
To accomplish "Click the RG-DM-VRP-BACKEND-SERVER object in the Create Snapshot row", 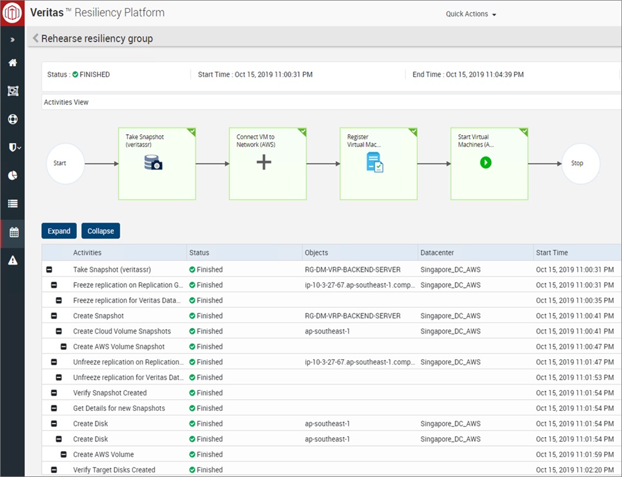I will pyautogui.click(x=353, y=316).
